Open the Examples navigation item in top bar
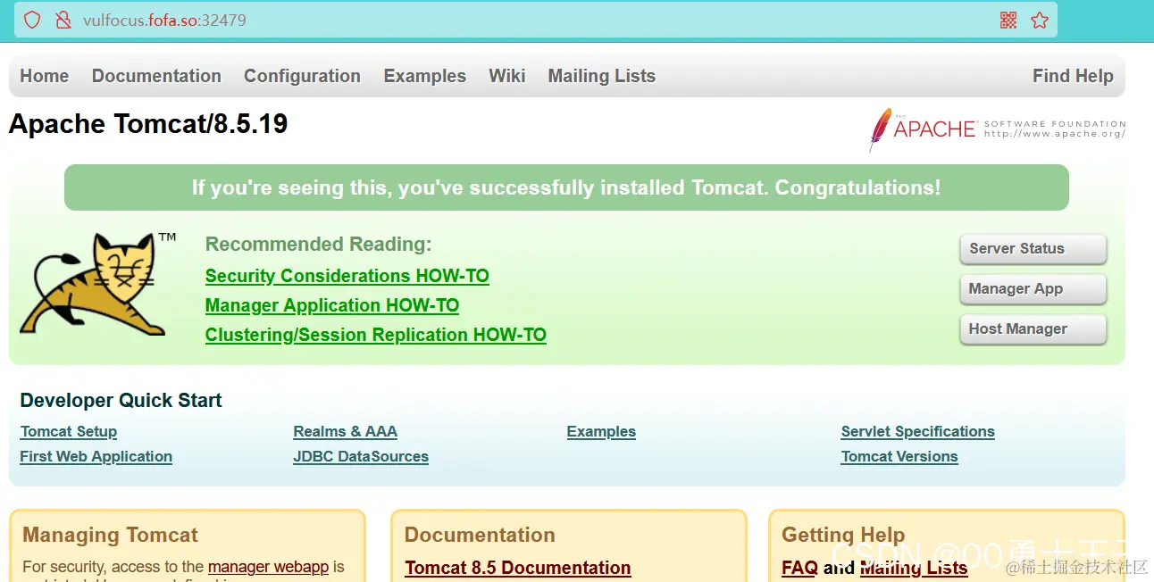 [425, 76]
